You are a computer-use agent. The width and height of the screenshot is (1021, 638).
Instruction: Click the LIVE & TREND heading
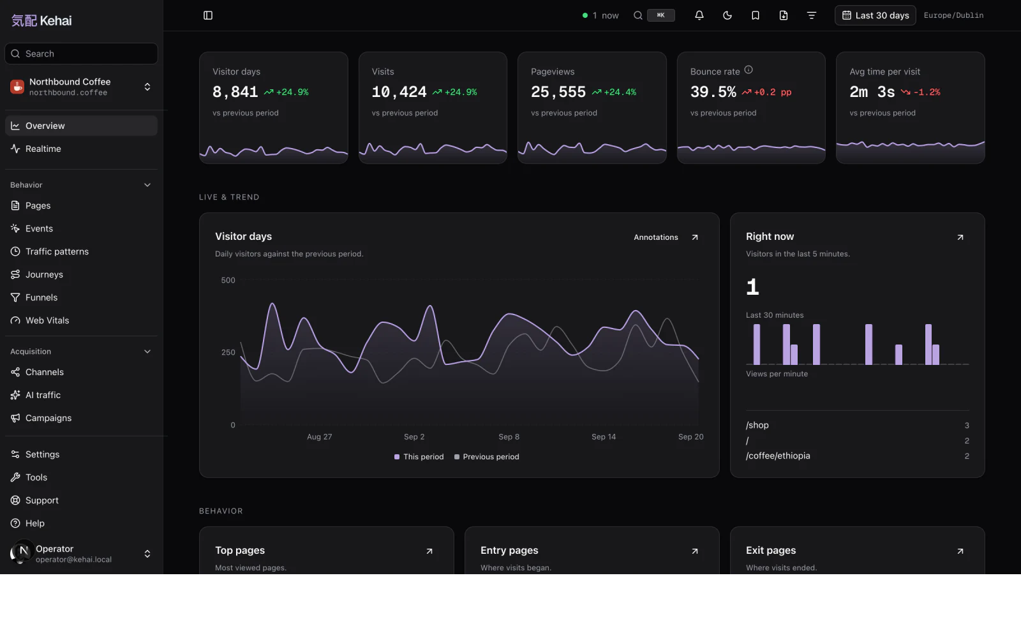click(229, 197)
